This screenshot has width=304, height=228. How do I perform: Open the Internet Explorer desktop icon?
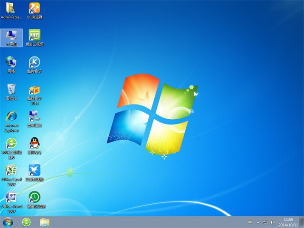[x=11, y=122]
